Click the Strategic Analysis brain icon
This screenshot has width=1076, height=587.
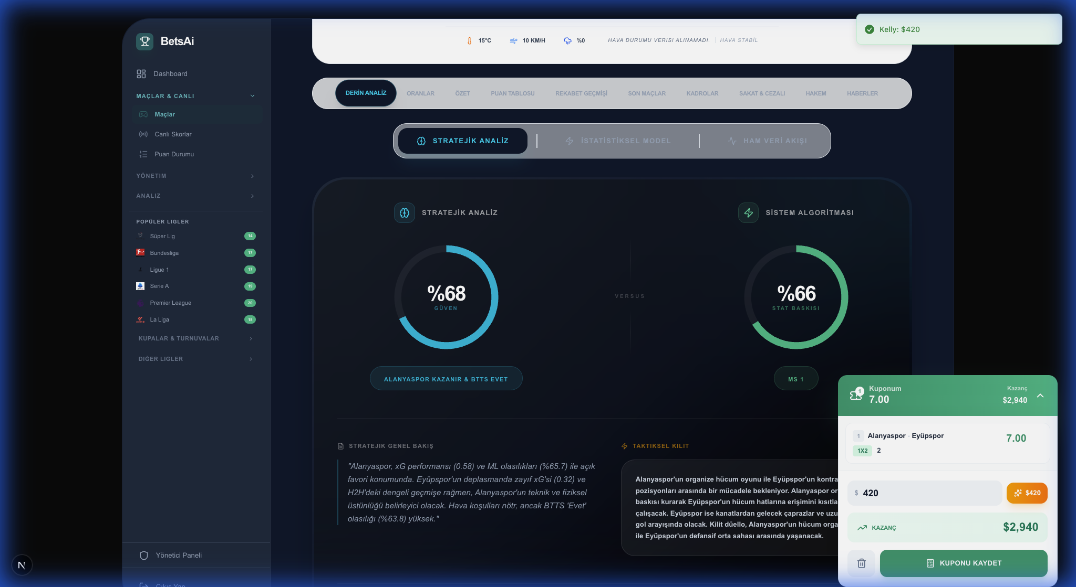point(404,213)
